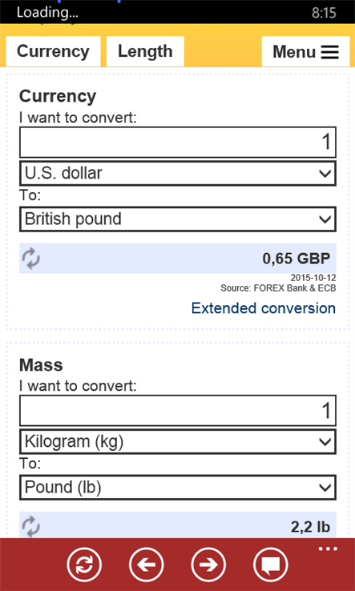355x591 pixels.
Task: Tap the Loading status bar text
Action: pyautogui.click(x=47, y=13)
